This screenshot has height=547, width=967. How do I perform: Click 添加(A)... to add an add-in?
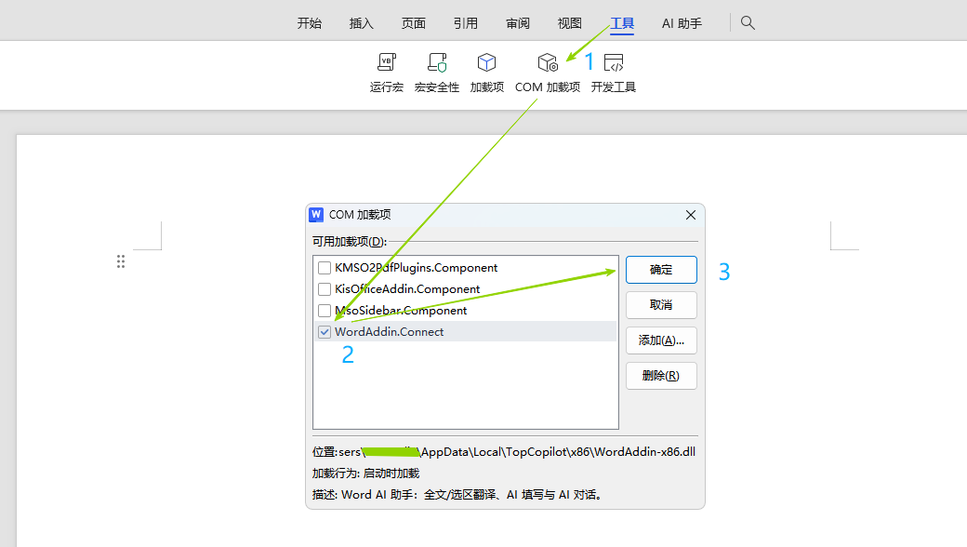pos(661,340)
